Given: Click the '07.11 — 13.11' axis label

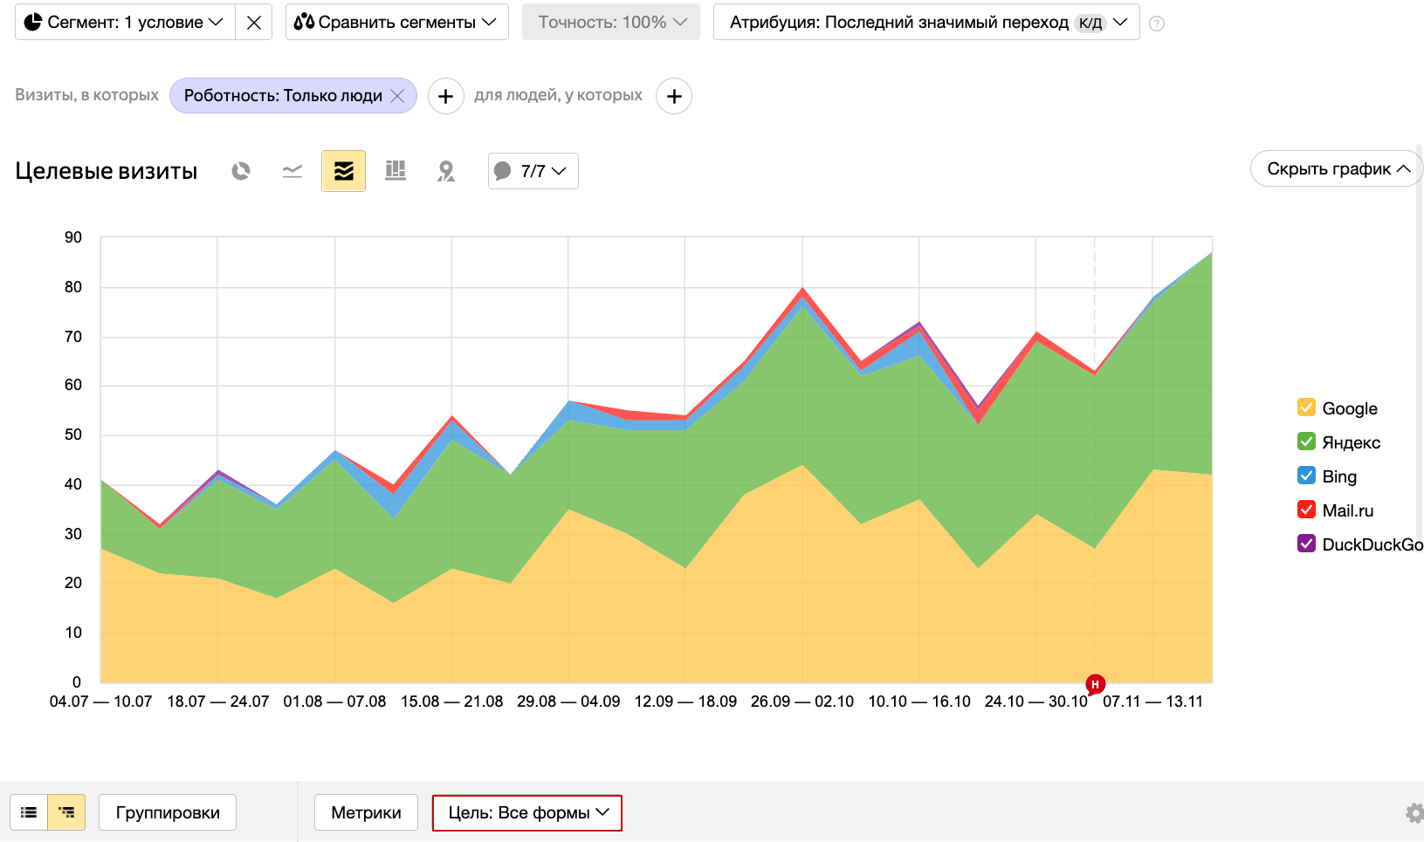Looking at the screenshot, I should pyautogui.click(x=1152, y=702).
